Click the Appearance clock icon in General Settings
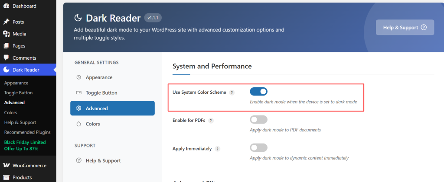 pos(79,77)
